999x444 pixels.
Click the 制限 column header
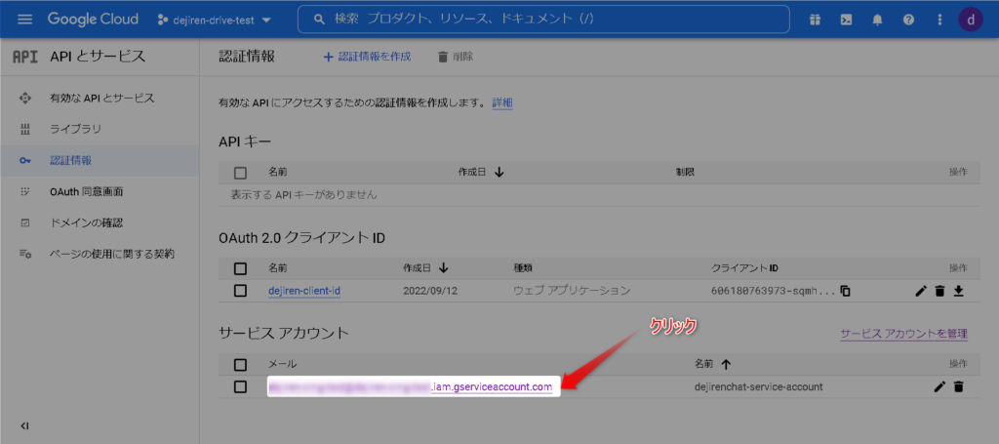click(x=685, y=172)
